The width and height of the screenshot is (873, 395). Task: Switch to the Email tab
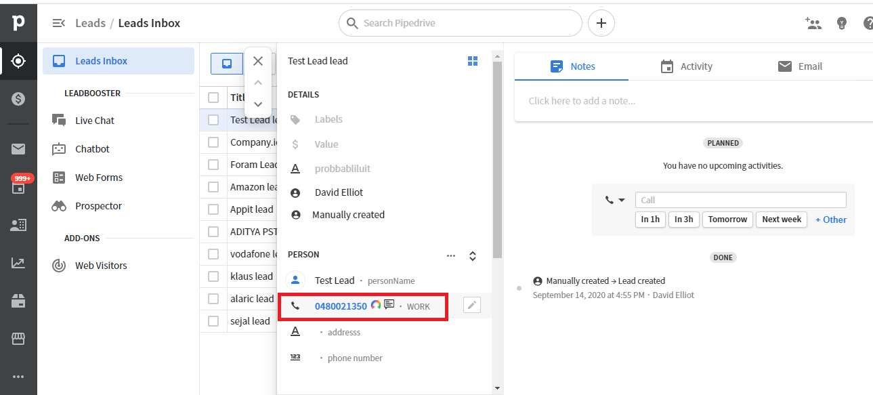[x=800, y=66]
